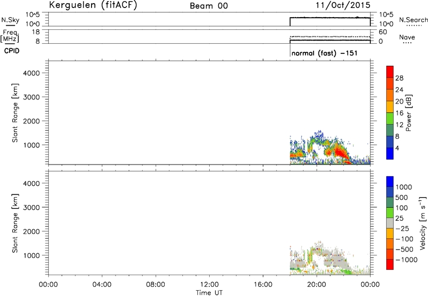Image resolution: width=428 pixels, height=296 pixels.
Task: Click the "Power [dB]" colorbar label
Action: [408, 113]
